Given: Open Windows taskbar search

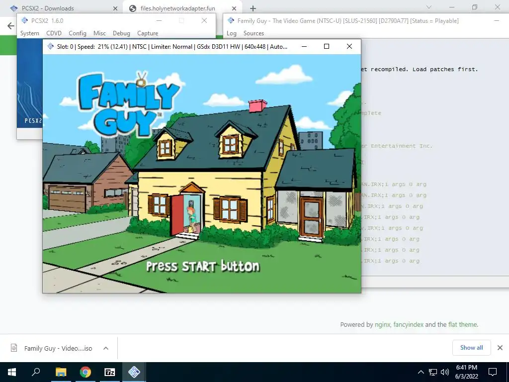Looking at the screenshot, I should (x=36, y=372).
